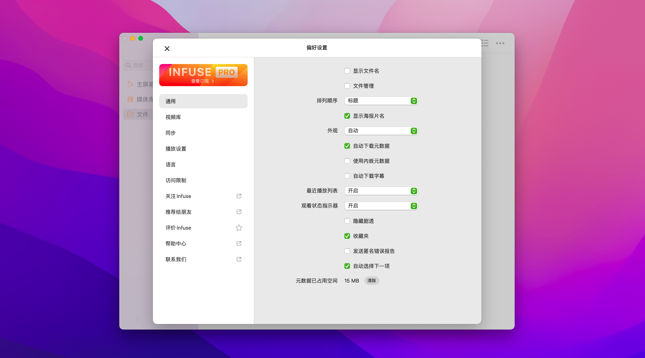
Task: Click the share icon next to 推荐给朋友
Action: point(239,212)
